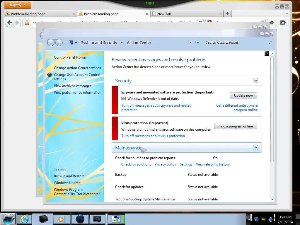Open Backup and Restore link

pos(69,176)
